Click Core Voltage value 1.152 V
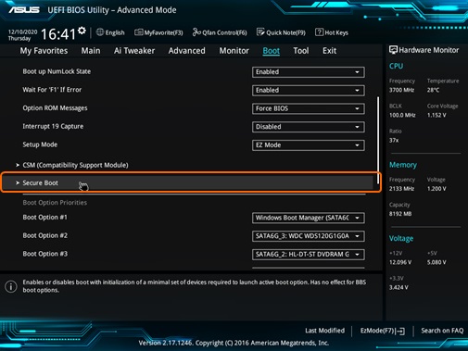468x351 pixels. (x=436, y=115)
